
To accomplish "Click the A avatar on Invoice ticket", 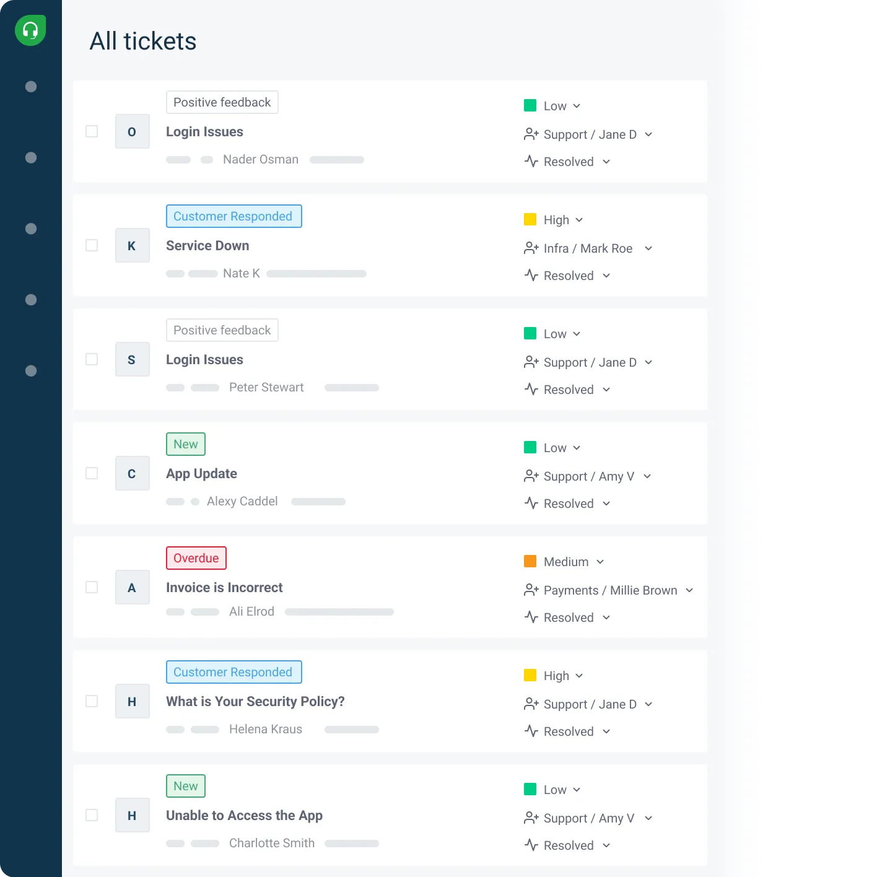I will (x=132, y=588).
